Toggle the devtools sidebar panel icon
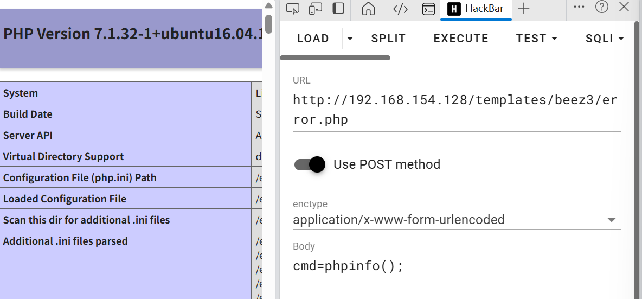This screenshot has width=642, height=299. point(338,9)
